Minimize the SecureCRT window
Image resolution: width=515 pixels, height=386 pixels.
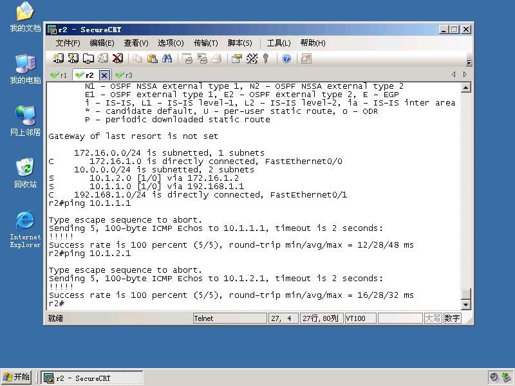pos(444,30)
